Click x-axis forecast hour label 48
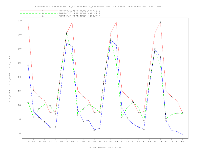 (116, 141)
